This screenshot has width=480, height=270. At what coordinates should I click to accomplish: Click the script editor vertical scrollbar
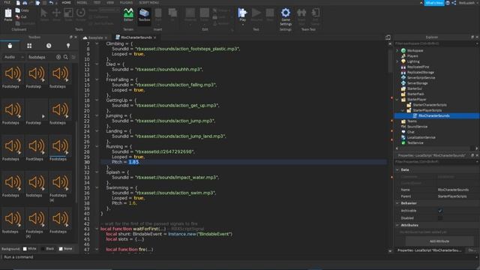tap(390, 61)
